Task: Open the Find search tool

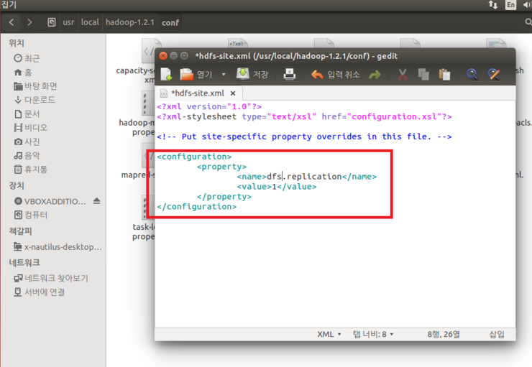Action: 472,74
